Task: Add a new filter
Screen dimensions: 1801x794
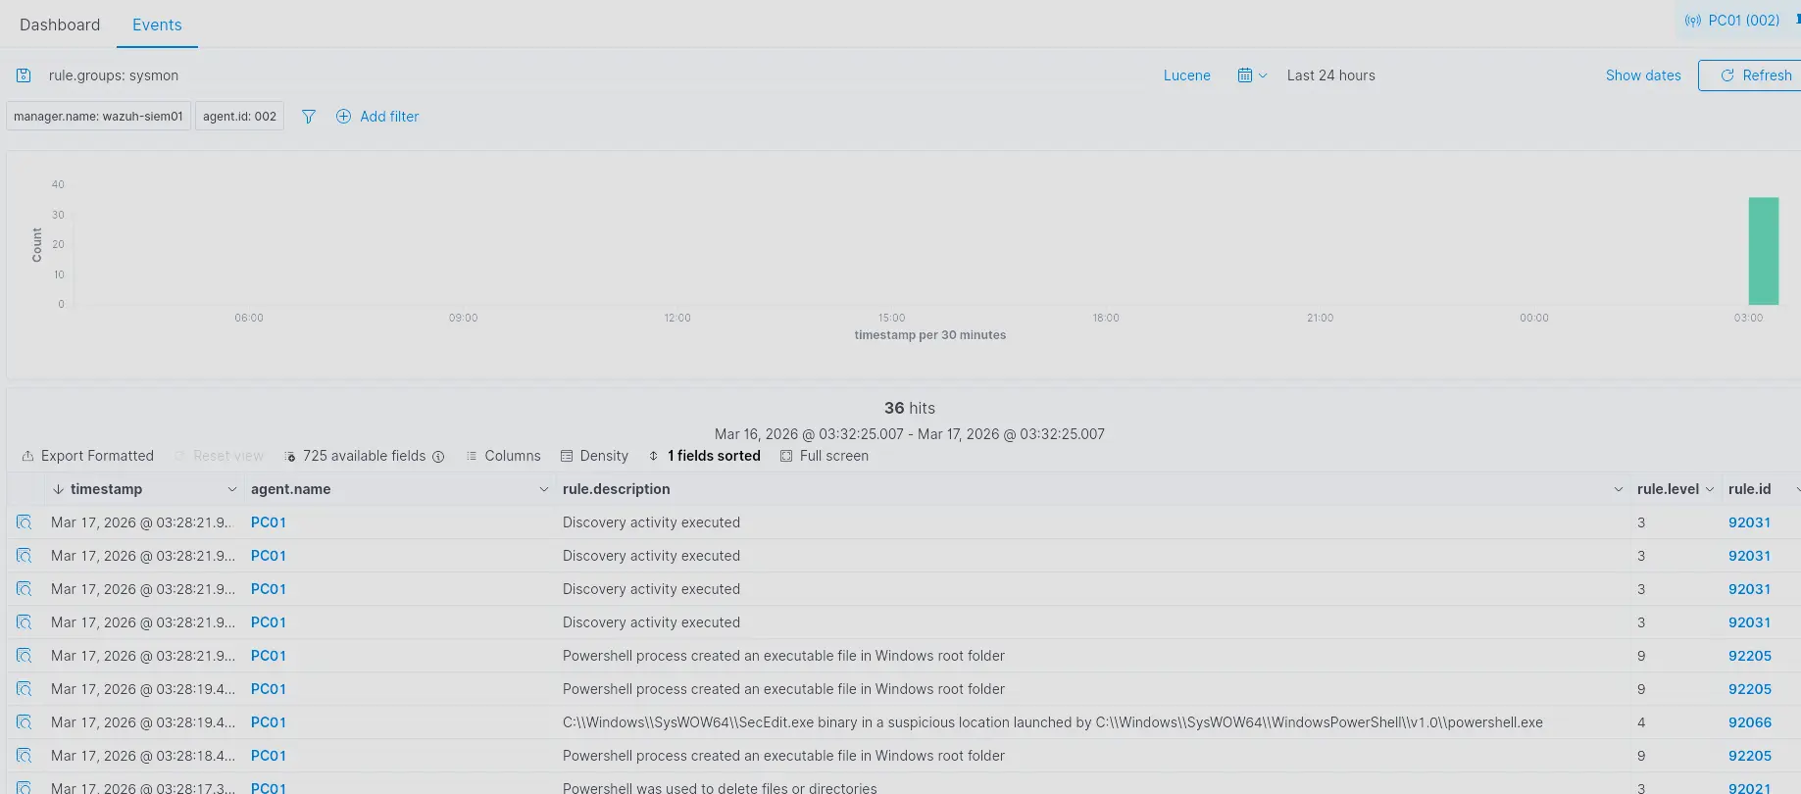Action: (377, 117)
